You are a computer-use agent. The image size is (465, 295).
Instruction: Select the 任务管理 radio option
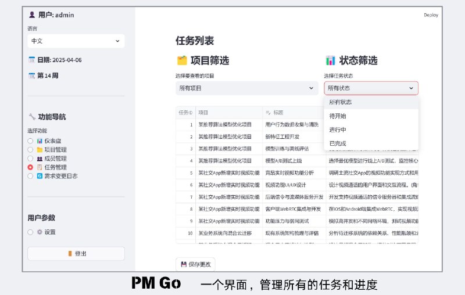pos(30,167)
